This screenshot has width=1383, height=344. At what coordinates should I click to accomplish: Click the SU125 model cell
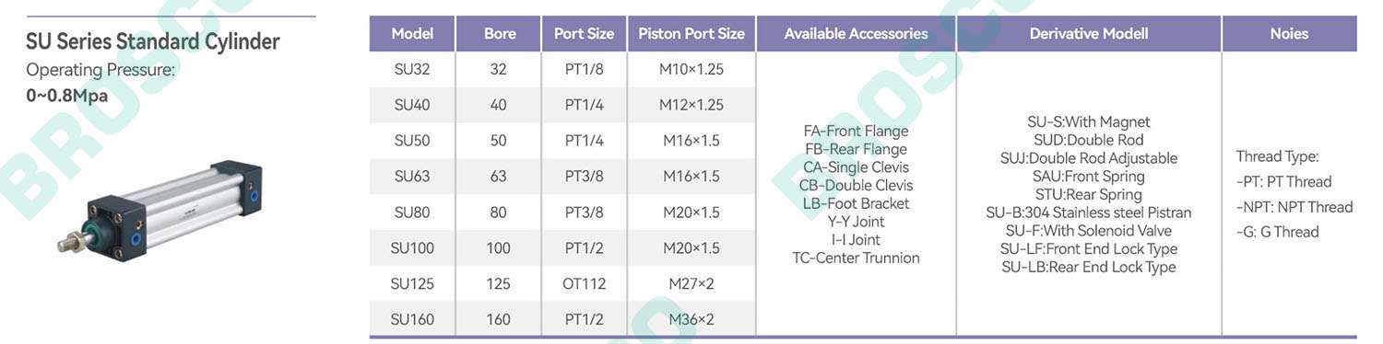pyautogui.click(x=412, y=283)
